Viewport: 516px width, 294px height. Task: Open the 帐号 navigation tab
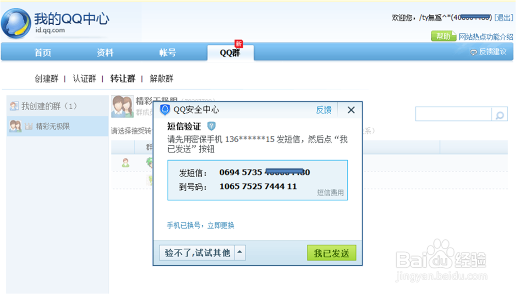pyautogui.click(x=168, y=53)
